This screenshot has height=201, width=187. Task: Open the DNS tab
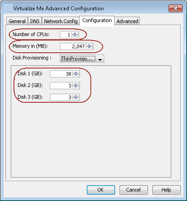click(35, 21)
